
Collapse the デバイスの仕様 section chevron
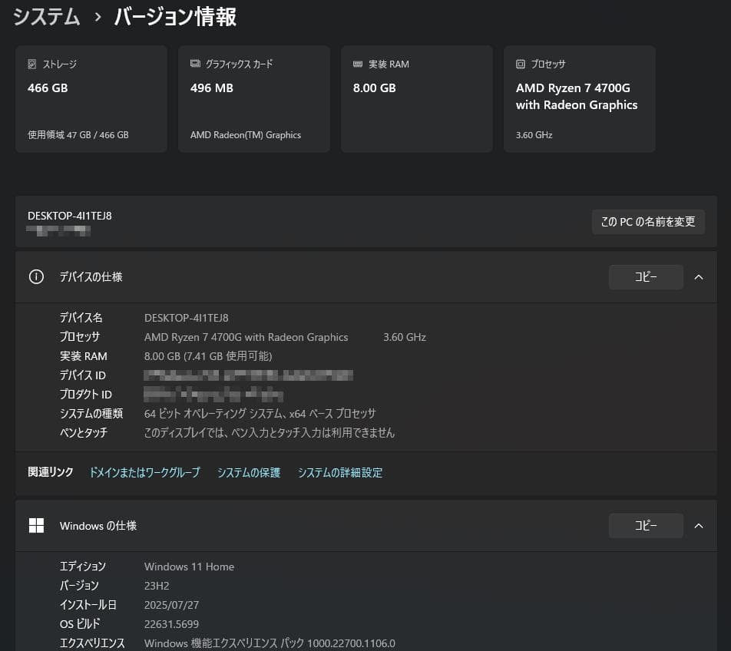pyautogui.click(x=698, y=277)
